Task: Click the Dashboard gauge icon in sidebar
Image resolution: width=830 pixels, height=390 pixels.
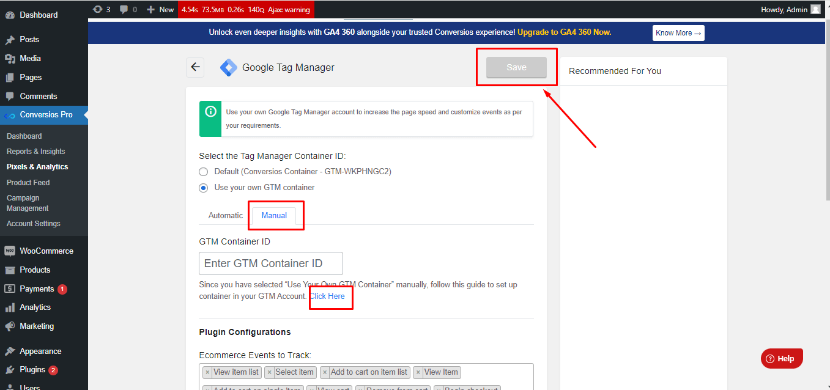Action: tap(10, 15)
